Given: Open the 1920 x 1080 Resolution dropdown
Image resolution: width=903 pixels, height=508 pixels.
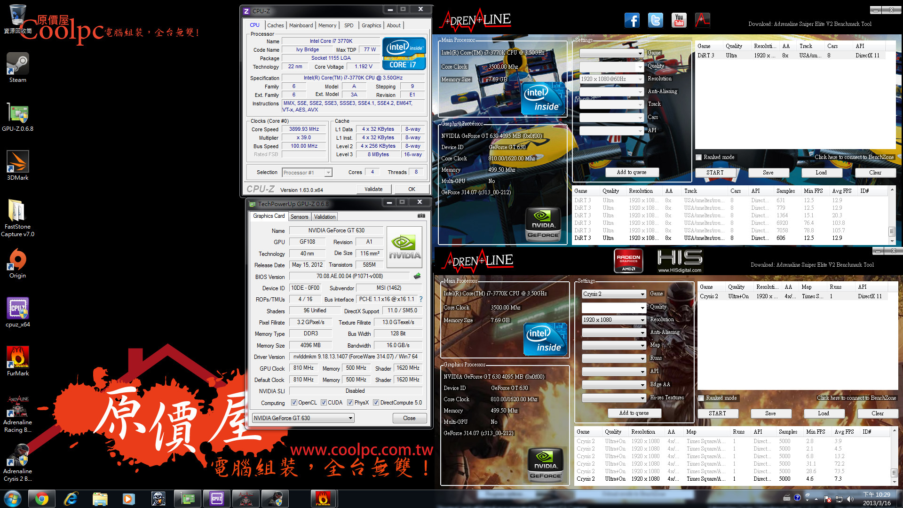Looking at the screenshot, I should (x=614, y=320).
